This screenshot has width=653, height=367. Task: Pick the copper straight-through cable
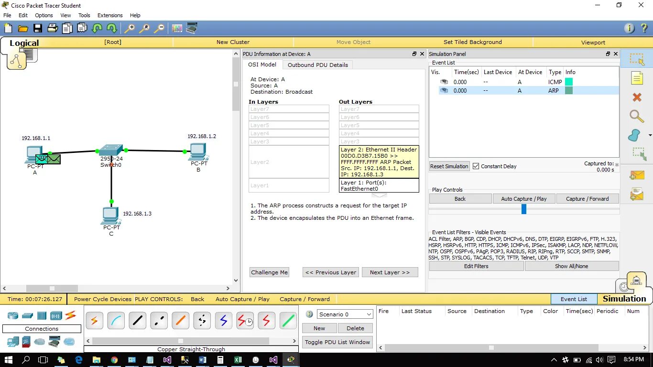tap(137, 321)
